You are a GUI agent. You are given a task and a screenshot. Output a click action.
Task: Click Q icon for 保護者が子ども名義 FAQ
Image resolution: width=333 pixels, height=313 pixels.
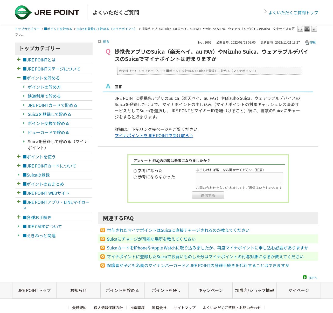pyautogui.click(x=102, y=265)
